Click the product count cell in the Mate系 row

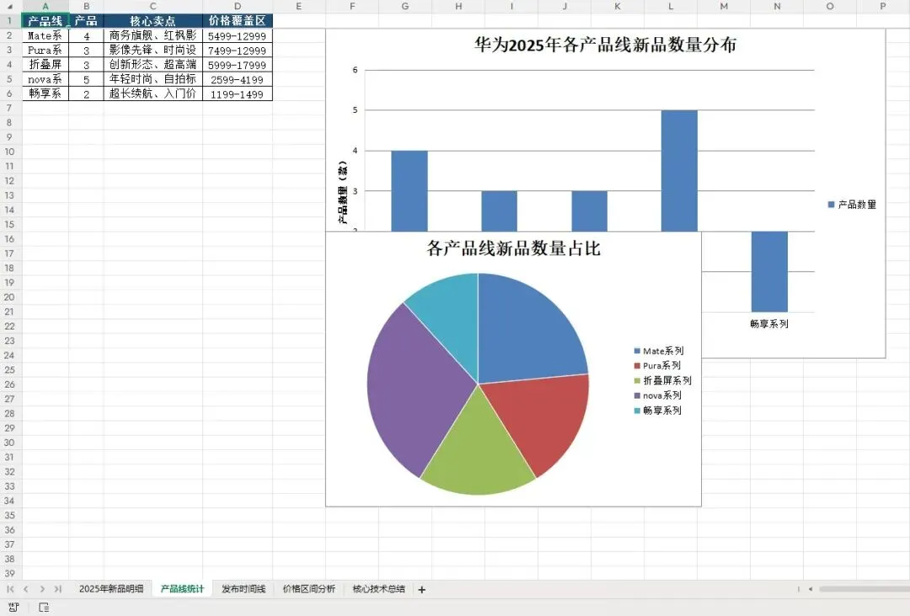(x=87, y=35)
